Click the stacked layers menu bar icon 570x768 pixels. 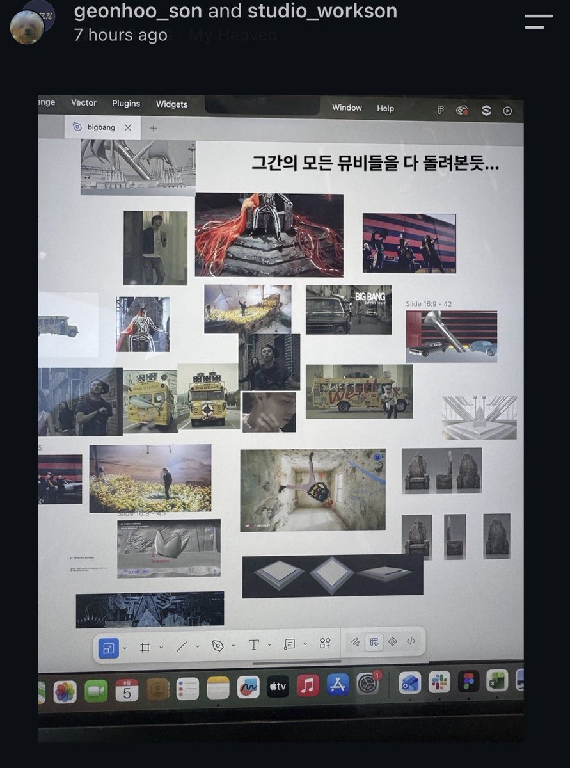(x=486, y=110)
